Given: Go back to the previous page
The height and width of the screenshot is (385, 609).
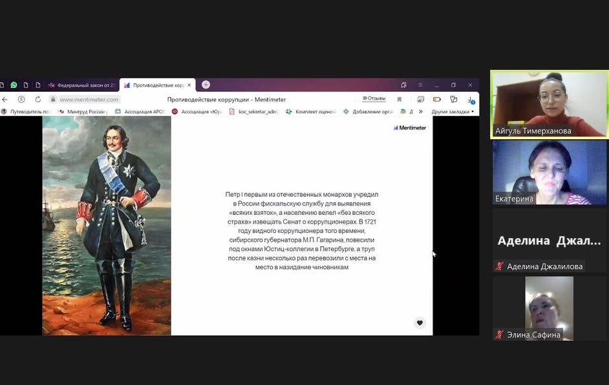Looking at the screenshot, I should click(5, 100).
